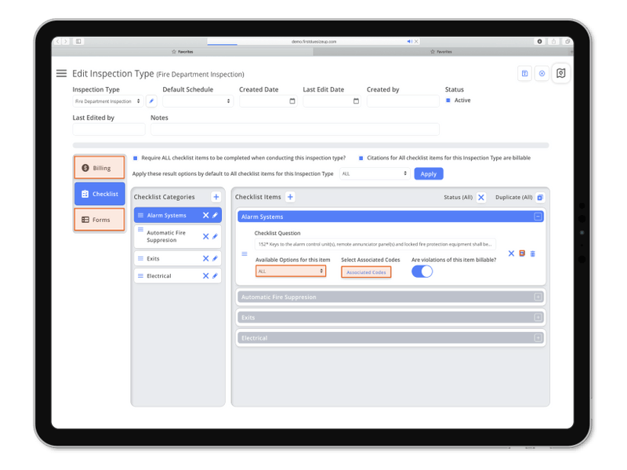The height and width of the screenshot is (470, 627).
Task: Switch to the Billing tab
Action: (99, 167)
